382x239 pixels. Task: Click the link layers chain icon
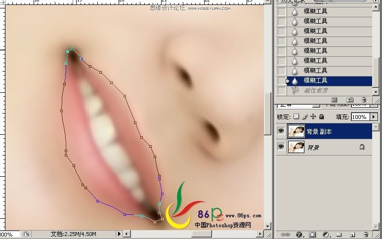click(x=285, y=235)
